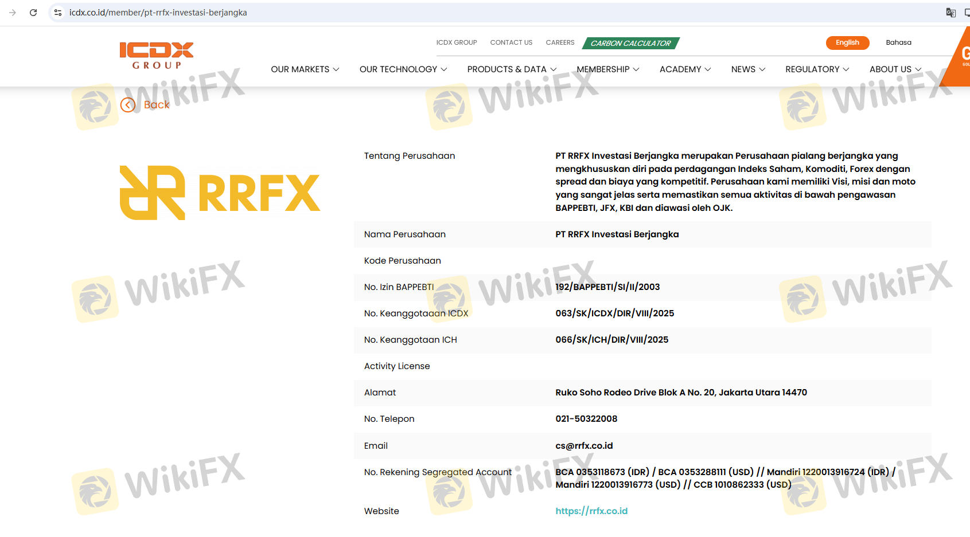Expand the Academy dropdown chevron
The image size is (970, 537).
tap(708, 69)
